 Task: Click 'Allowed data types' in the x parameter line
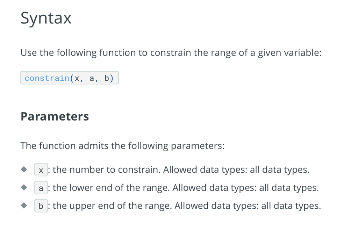pos(201,170)
